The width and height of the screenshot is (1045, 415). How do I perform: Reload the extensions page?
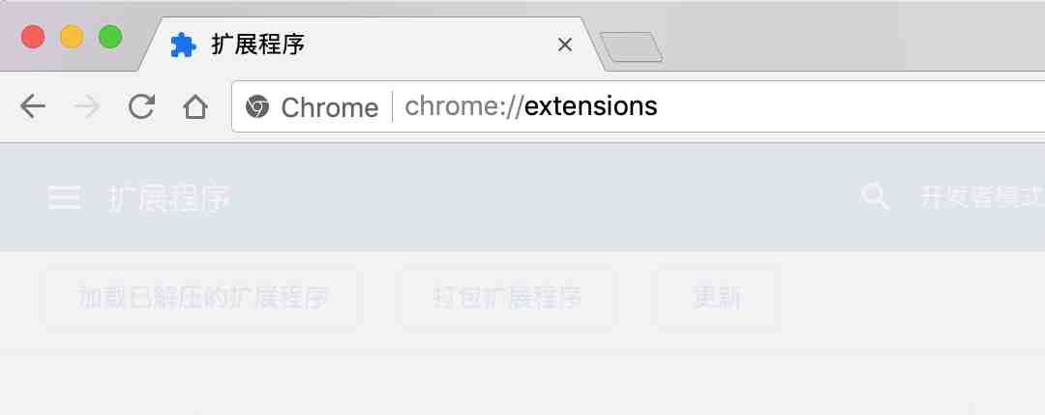click(141, 105)
